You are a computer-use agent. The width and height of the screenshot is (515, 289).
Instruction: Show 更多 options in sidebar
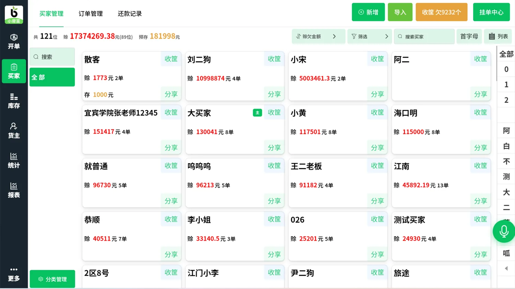(14, 274)
